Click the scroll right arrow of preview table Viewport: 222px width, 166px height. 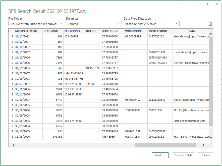point(203,145)
